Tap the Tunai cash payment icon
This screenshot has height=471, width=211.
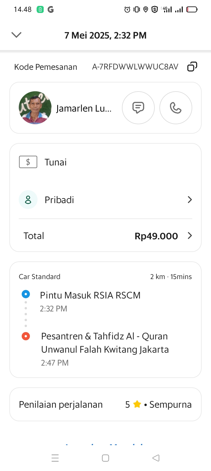28,162
